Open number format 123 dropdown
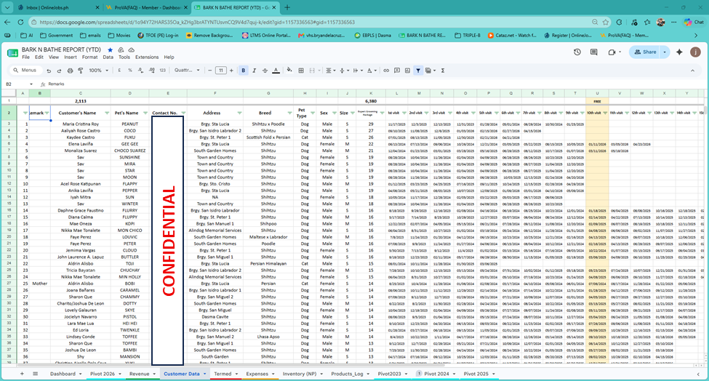 pyautogui.click(x=162, y=71)
